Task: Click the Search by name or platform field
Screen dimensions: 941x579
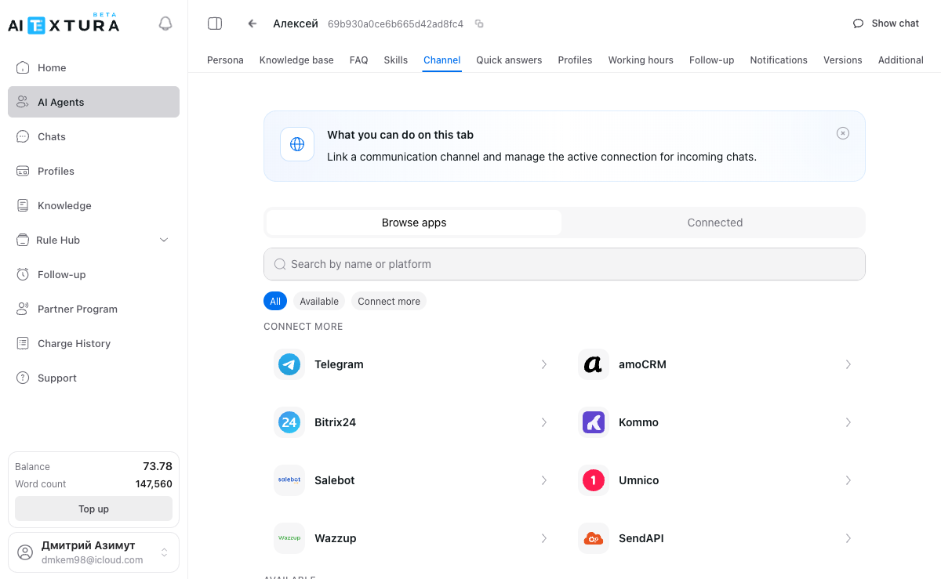Action: pyautogui.click(x=565, y=264)
